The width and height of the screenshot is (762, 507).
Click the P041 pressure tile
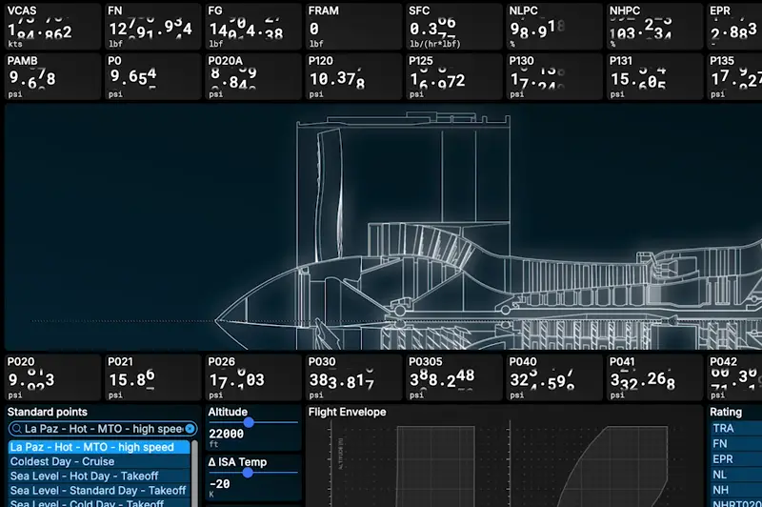[x=654, y=377]
